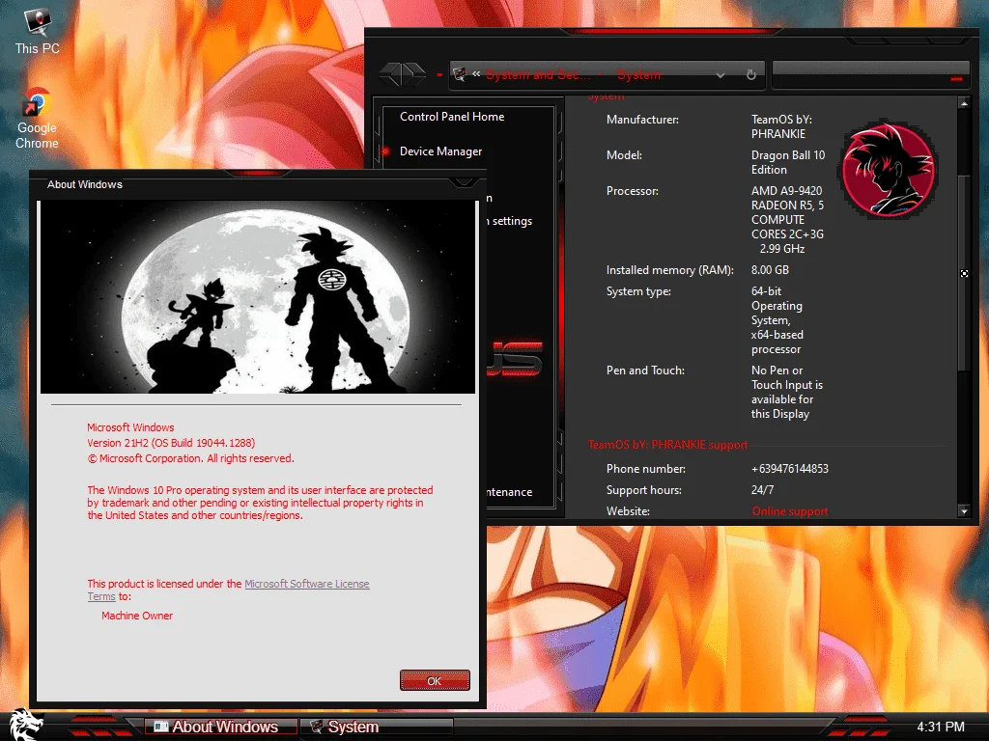
Task: Select the '8.00 GB' installed memory value
Action: tap(770, 270)
